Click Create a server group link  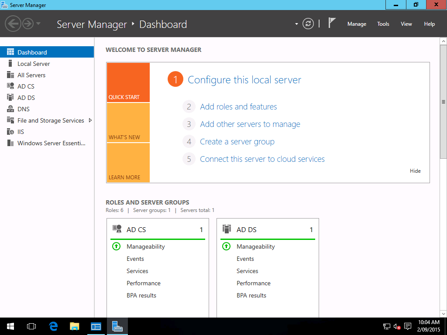(237, 141)
